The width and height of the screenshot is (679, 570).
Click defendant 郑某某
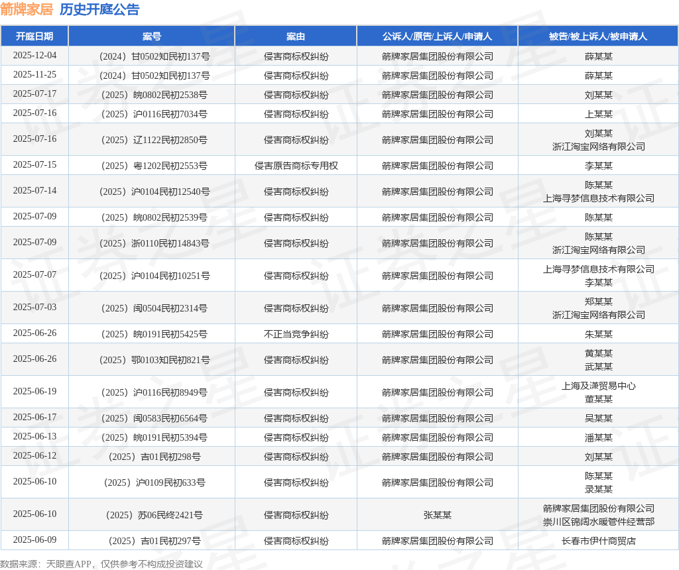coord(599,301)
